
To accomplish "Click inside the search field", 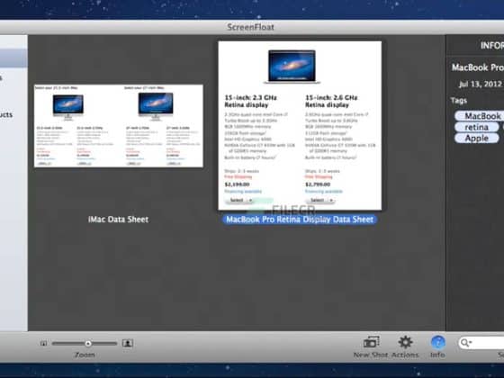I will tap(481, 343).
